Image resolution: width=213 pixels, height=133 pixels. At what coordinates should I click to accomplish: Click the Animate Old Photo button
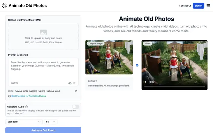pyautogui.click(x=43, y=130)
